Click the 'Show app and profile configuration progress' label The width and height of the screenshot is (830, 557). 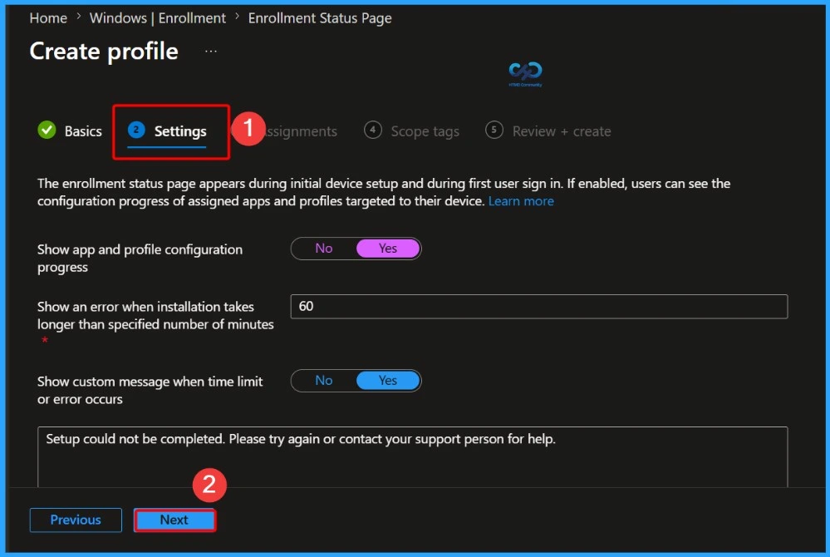coord(140,259)
